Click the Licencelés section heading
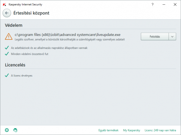 click(x=15, y=65)
